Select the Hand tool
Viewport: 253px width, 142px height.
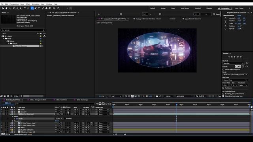coord(6,8)
